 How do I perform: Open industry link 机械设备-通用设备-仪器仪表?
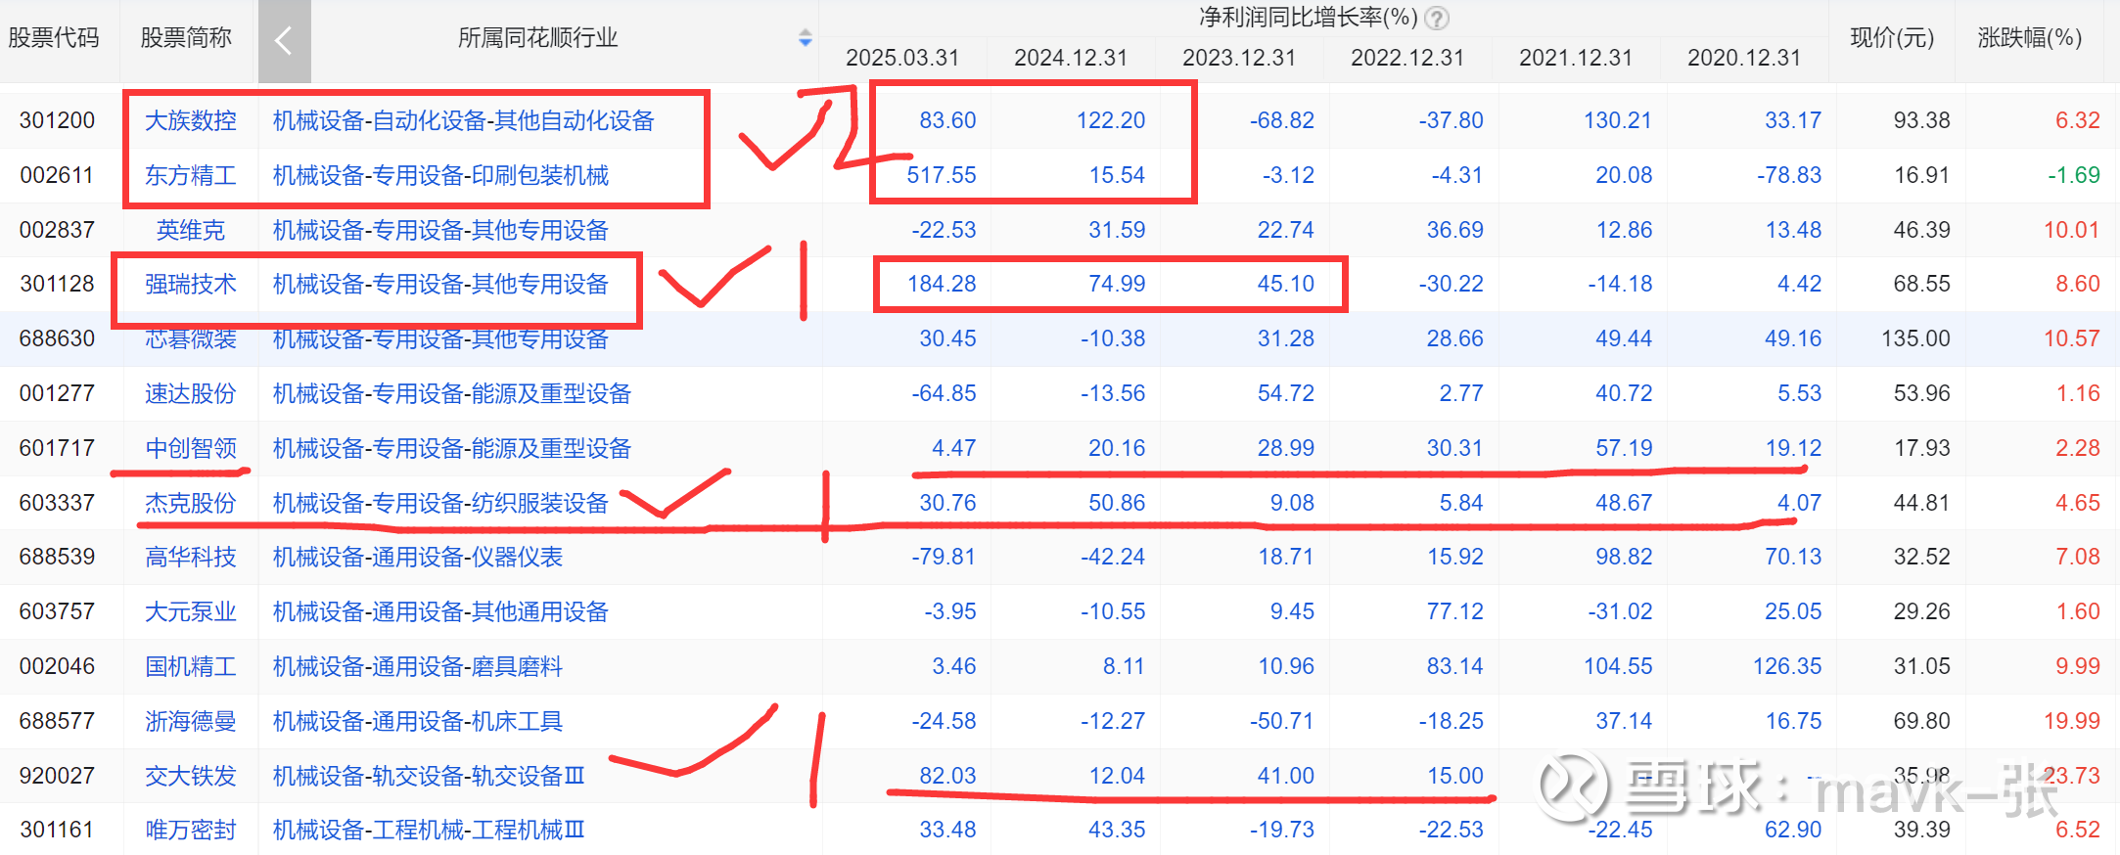click(x=418, y=557)
